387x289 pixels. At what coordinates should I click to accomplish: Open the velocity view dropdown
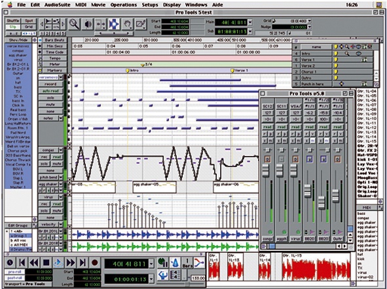[x=61, y=225]
